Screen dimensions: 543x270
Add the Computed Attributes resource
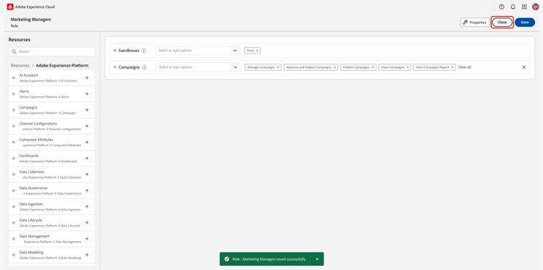pos(87,143)
